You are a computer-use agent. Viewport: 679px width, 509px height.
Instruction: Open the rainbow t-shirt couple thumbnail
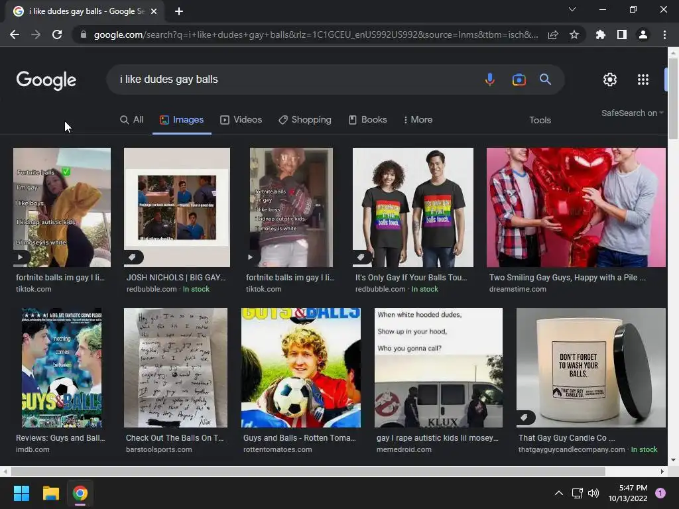(413, 207)
